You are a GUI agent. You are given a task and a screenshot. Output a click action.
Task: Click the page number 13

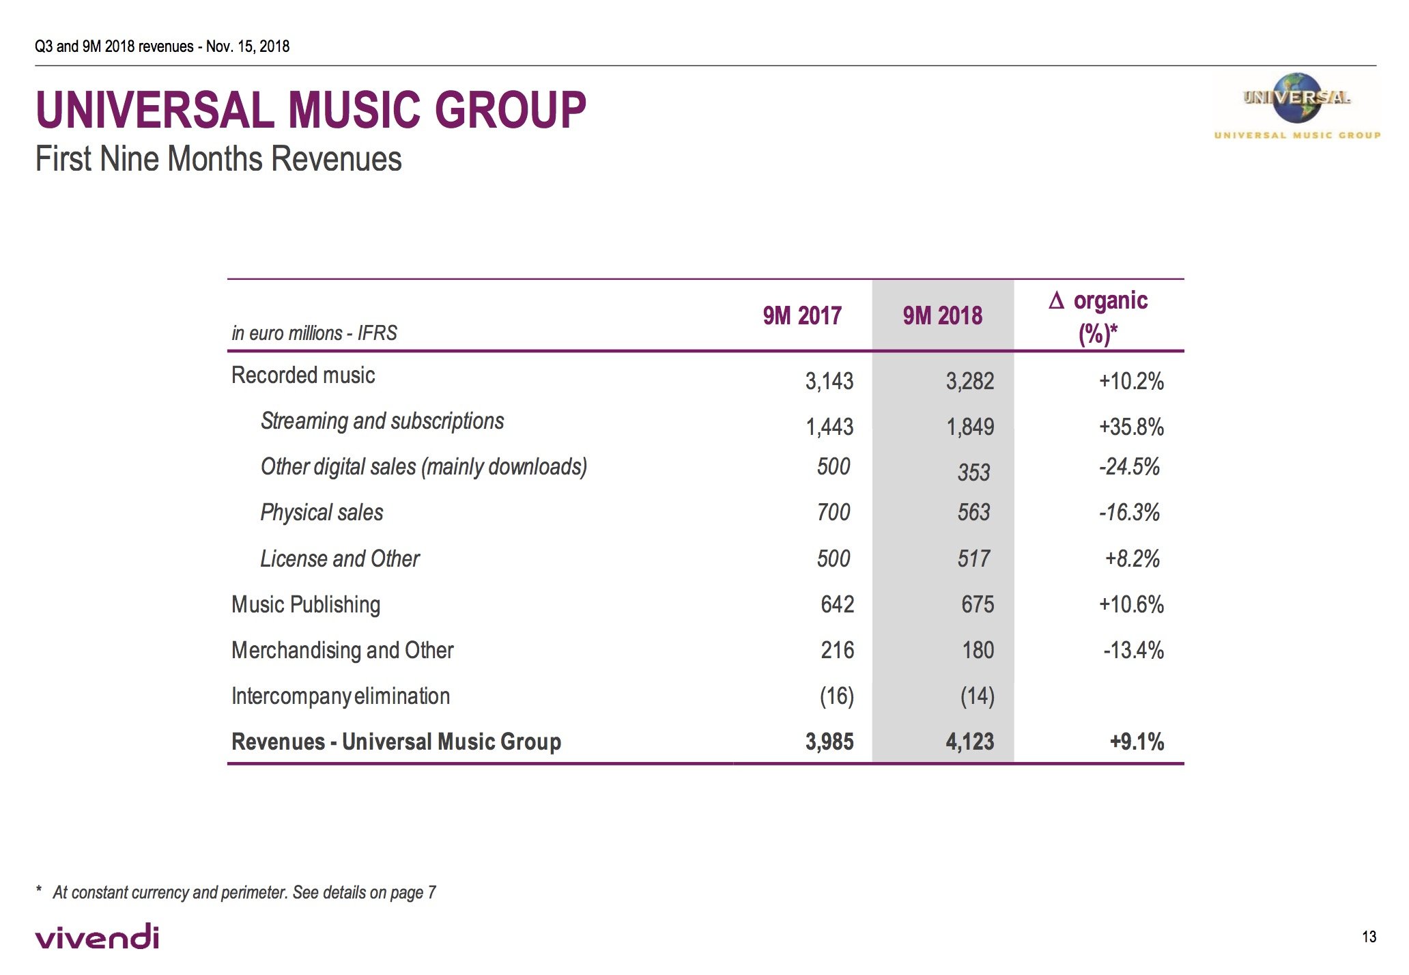[1369, 937]
